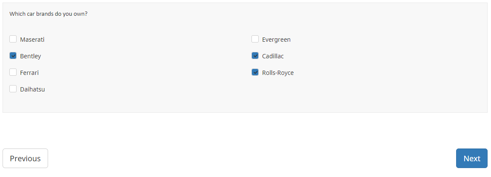Click empty panel space right of the question
This screenshot has height=177, width=491.
(x=298, y=14)
